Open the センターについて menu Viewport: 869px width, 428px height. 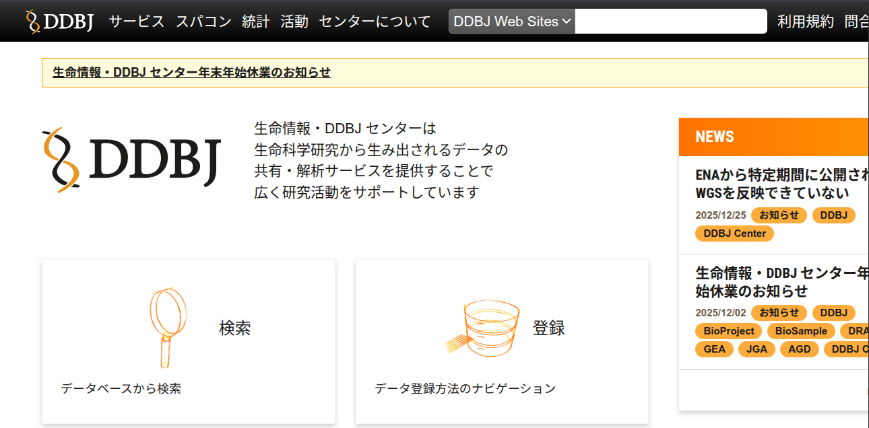(375, 22)
